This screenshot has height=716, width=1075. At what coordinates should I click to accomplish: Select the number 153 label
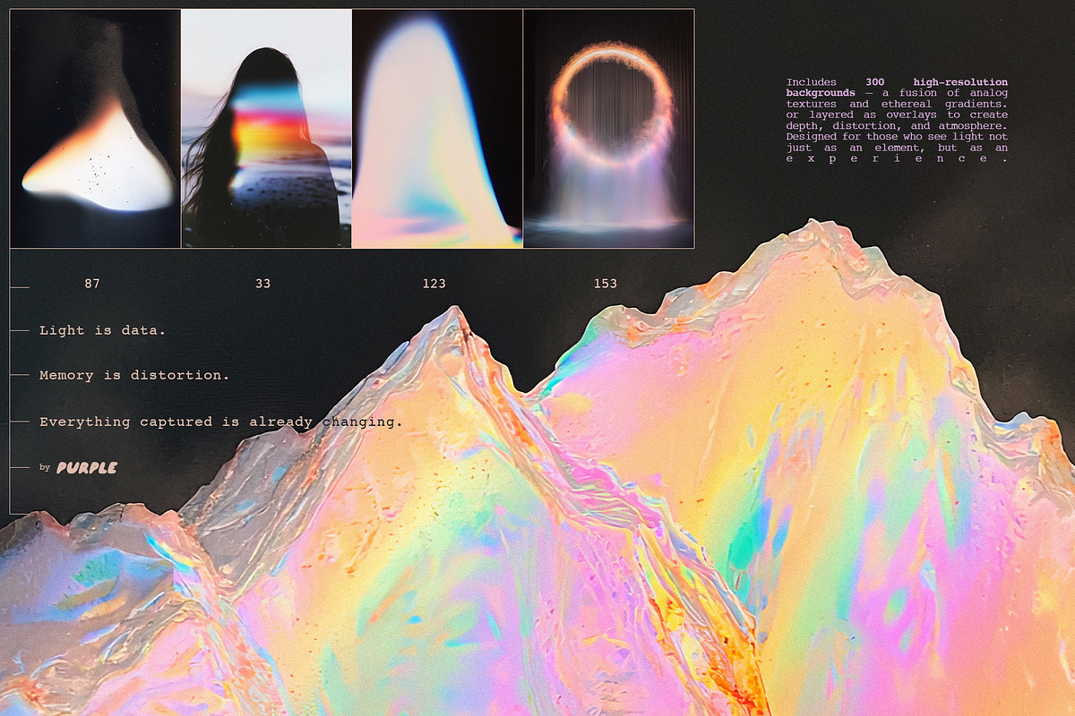[606, 284]
